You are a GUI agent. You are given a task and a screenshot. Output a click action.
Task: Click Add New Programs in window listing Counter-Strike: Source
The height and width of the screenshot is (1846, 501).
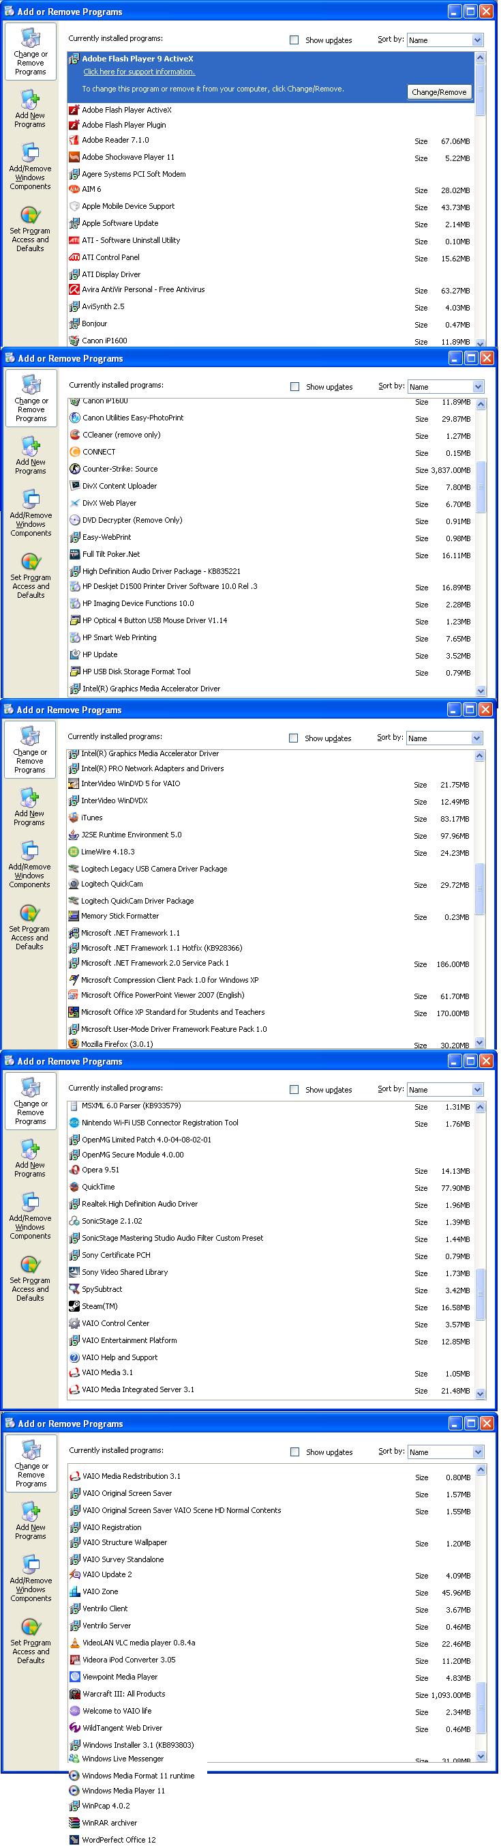pyautogui.click(x=31, y=455)
